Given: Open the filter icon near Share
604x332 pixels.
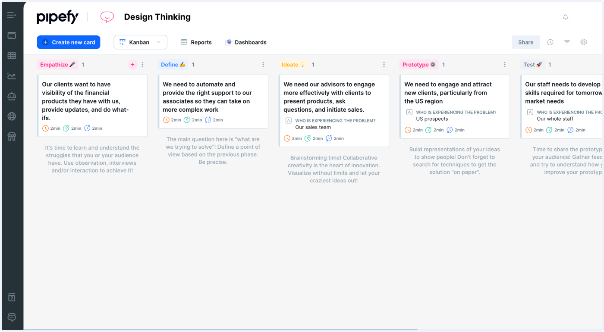Looking at the screenshot, I should tap(567, 42).
